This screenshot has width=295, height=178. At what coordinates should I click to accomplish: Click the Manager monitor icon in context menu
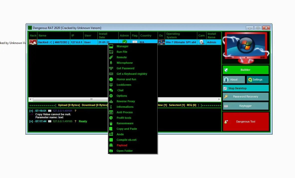pos(111,46)
